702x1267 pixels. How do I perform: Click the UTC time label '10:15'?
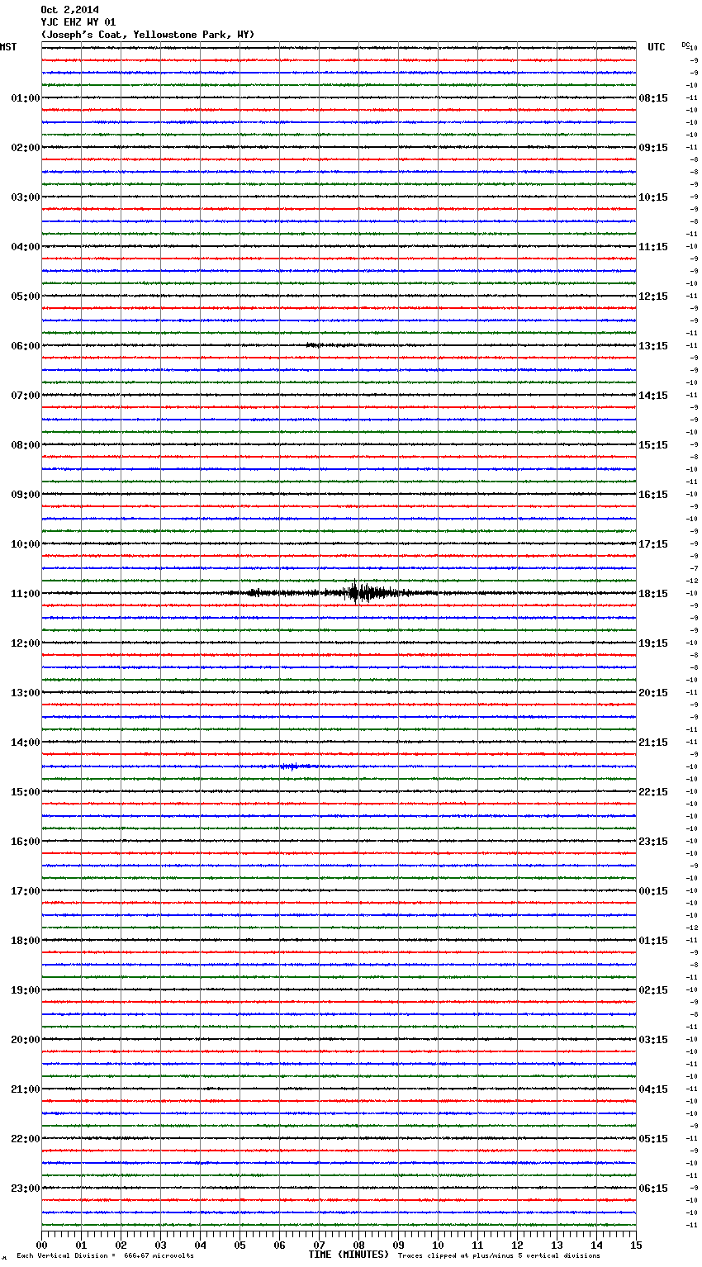click(653, 197)
